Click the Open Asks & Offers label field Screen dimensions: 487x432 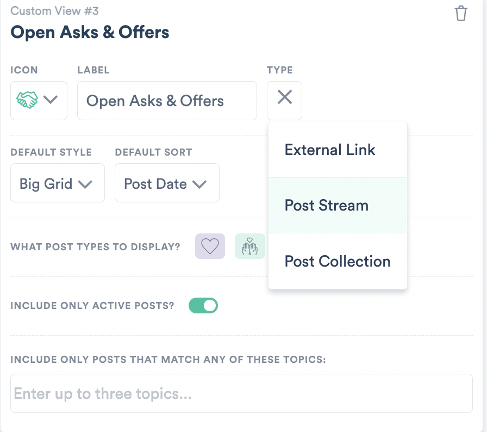(x=167, y=101)
